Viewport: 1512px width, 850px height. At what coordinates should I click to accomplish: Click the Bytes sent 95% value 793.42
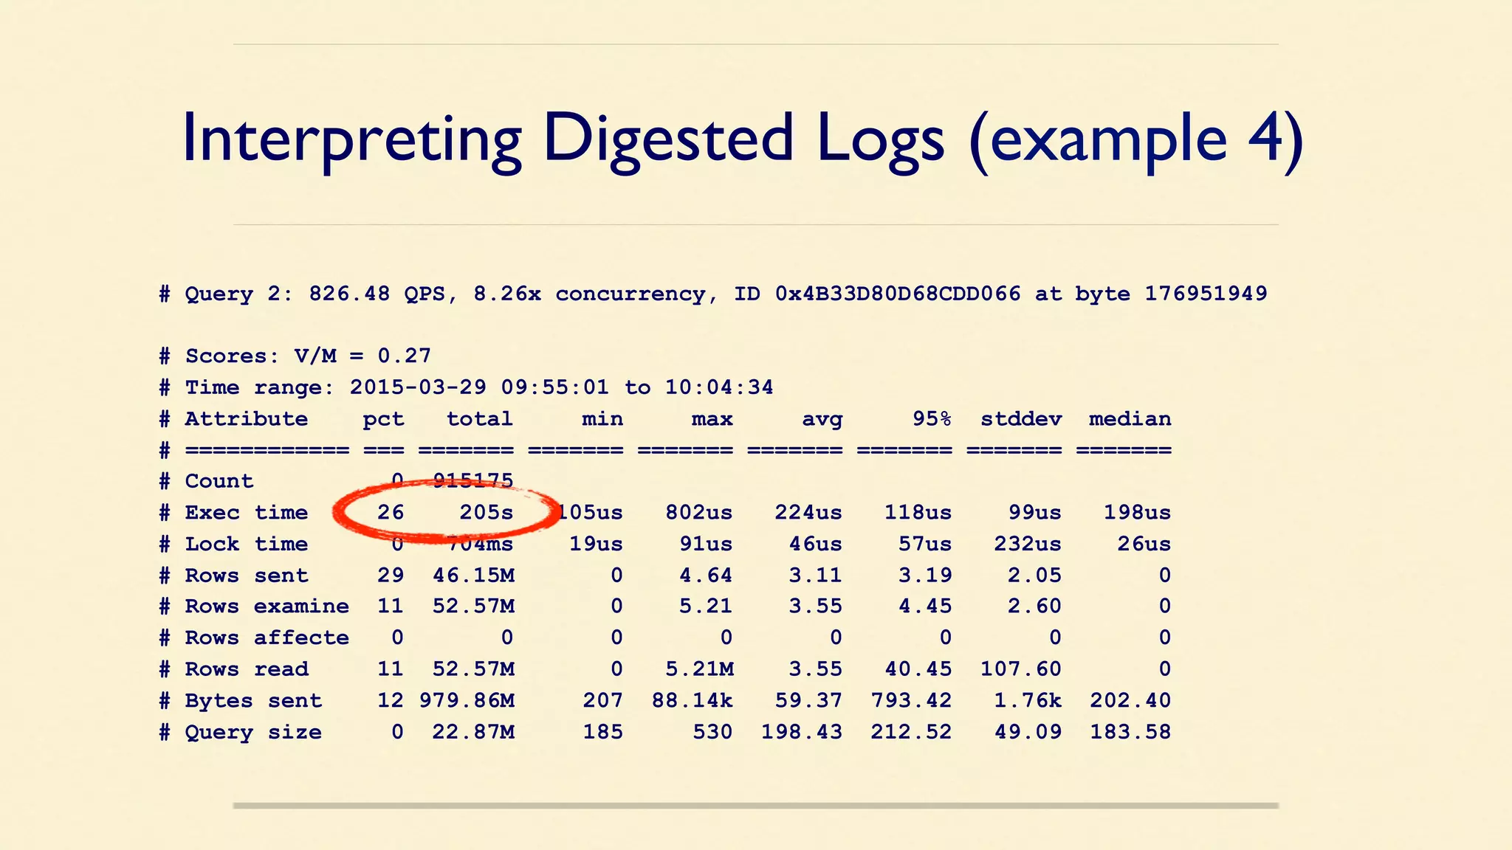[911, 700]
